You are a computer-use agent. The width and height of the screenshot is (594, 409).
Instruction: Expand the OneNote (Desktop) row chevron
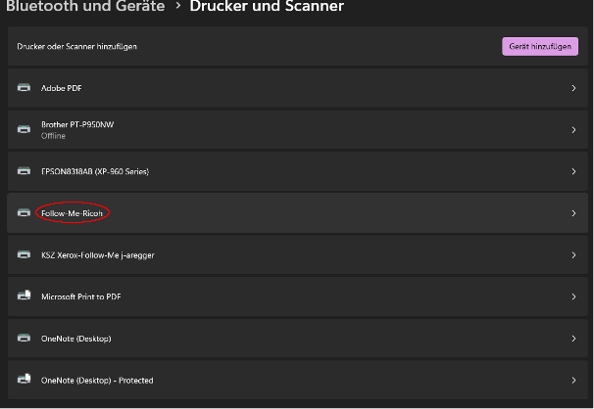[573, 339]
